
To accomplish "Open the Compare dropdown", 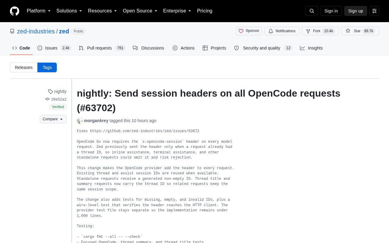I will click(53, 119).
